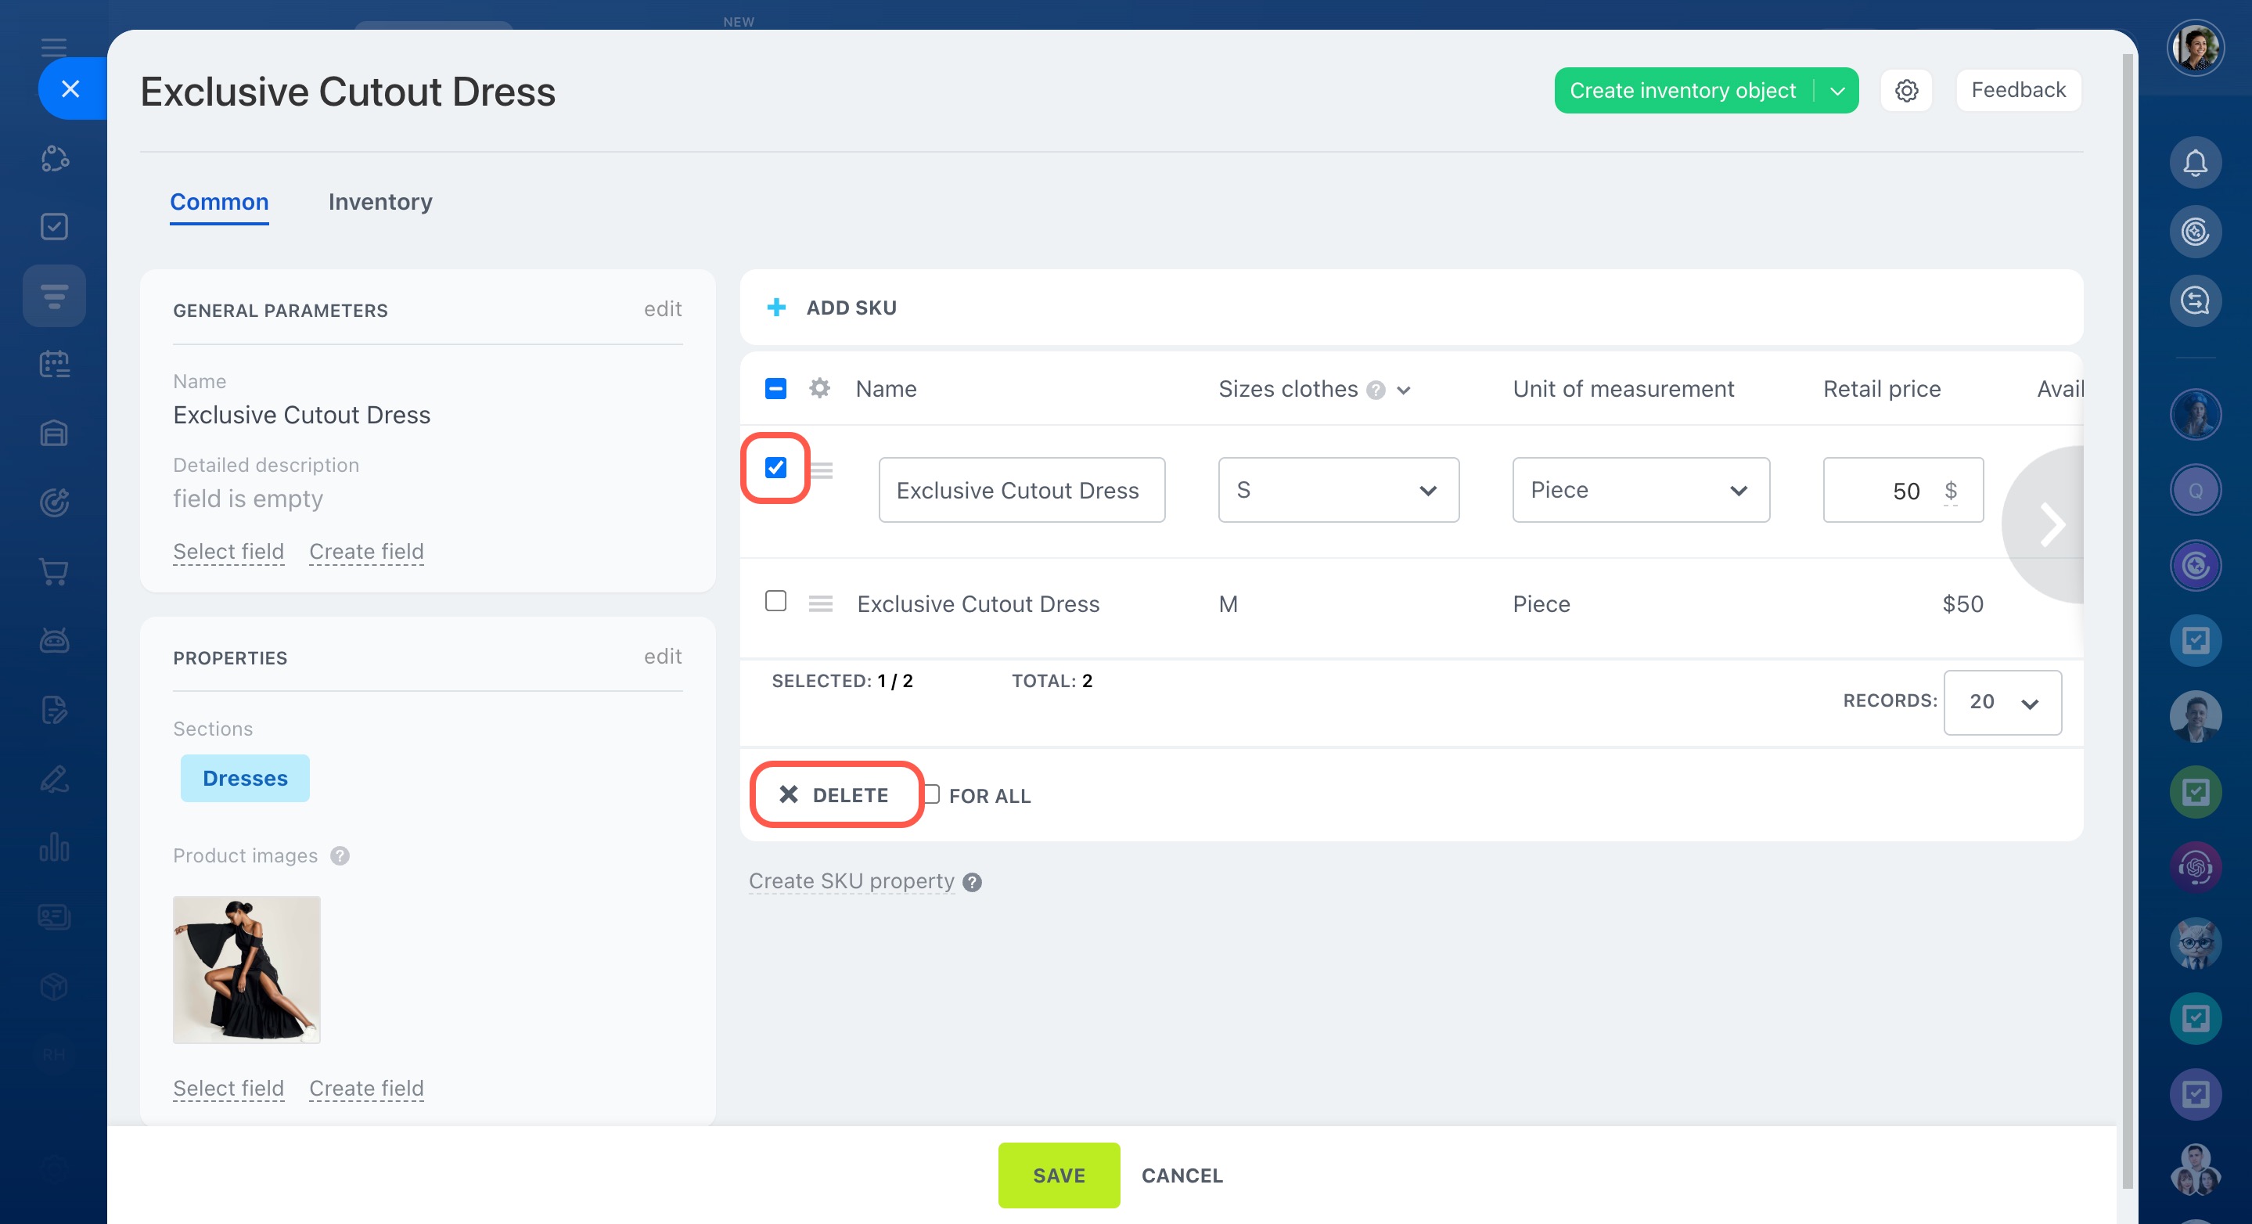Expand the Records 20 per page dropdown

(2001, 702)
